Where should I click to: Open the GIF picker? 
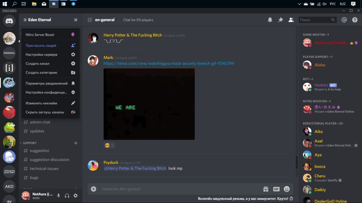point(276,189)
